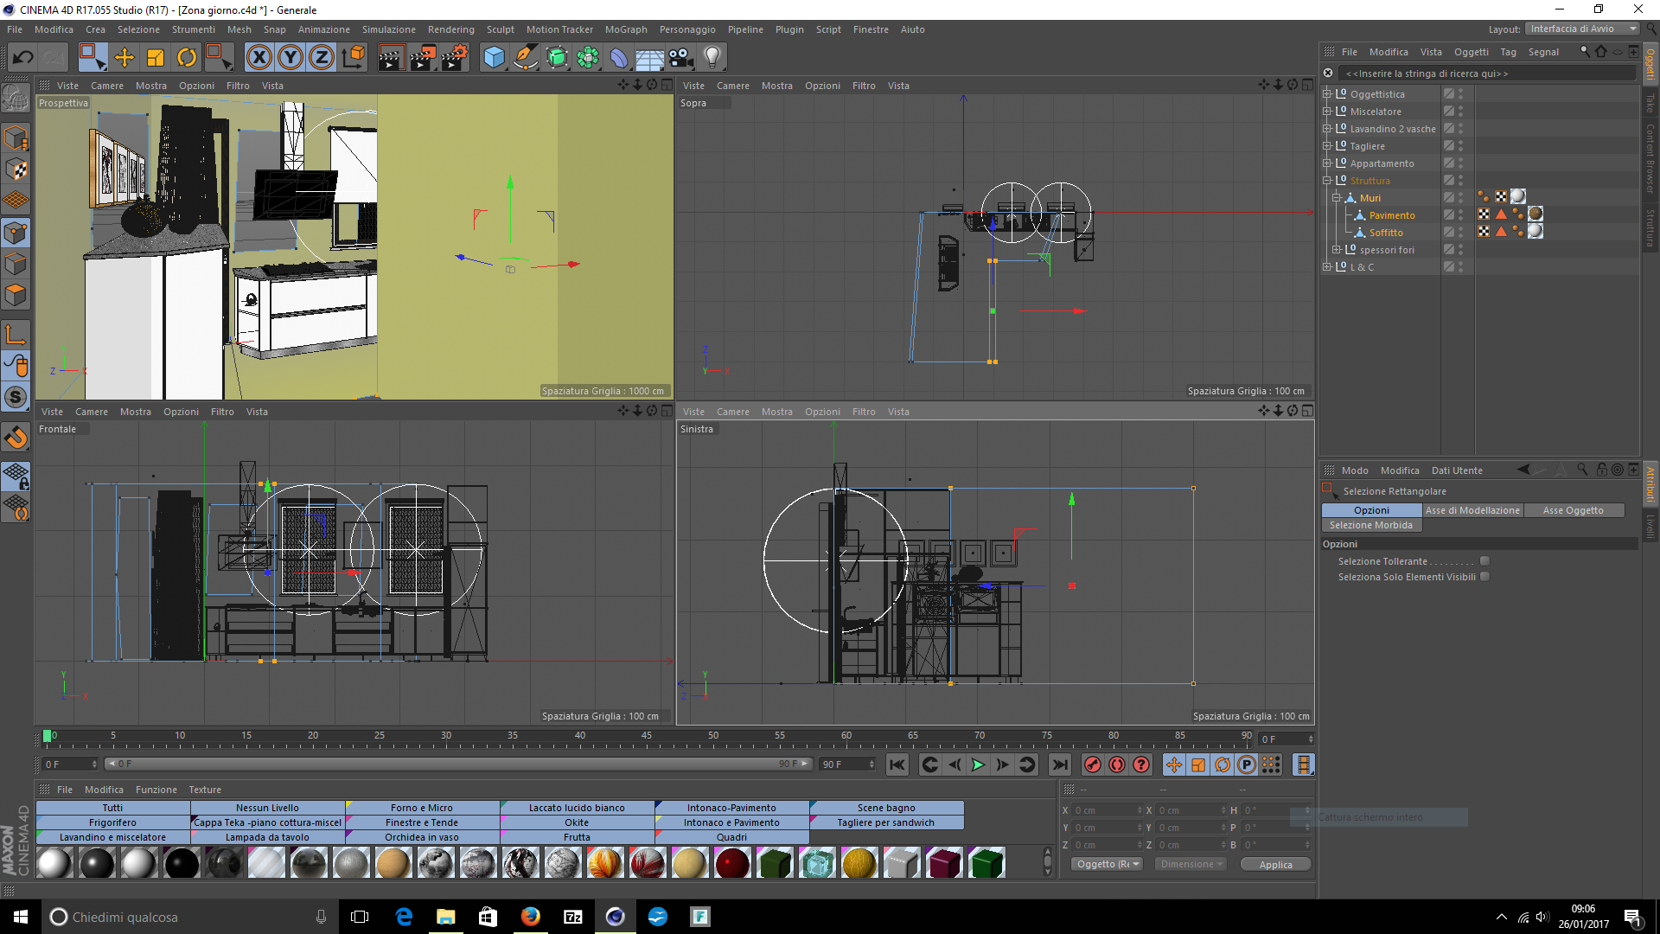Click the Applica button
This screenshot has width=1660, height=934.
(x=1275, y=865)
